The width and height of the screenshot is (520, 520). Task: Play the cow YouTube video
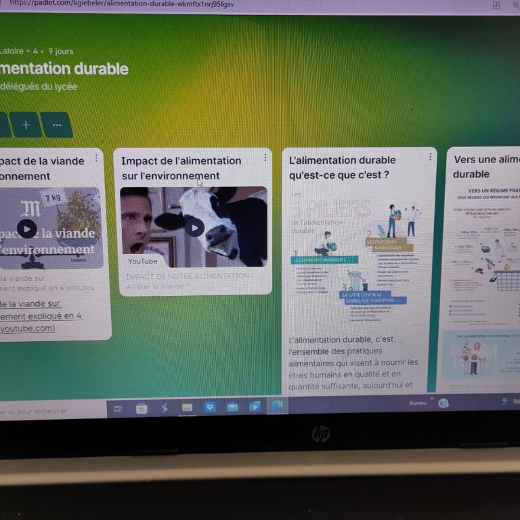195,227
